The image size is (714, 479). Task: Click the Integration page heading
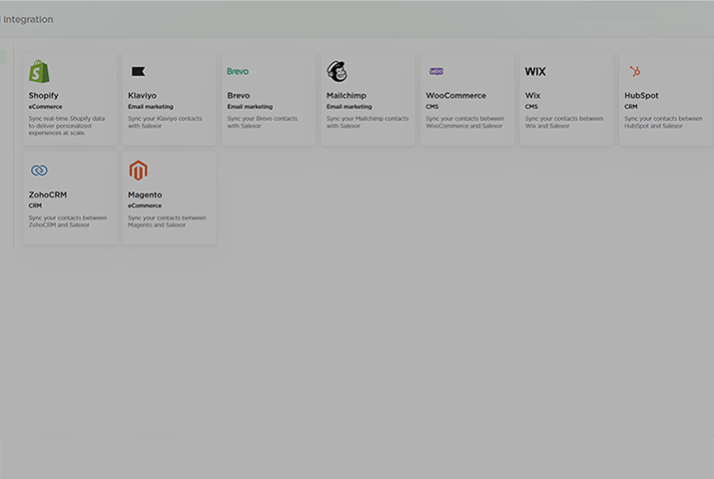(27, 20)
